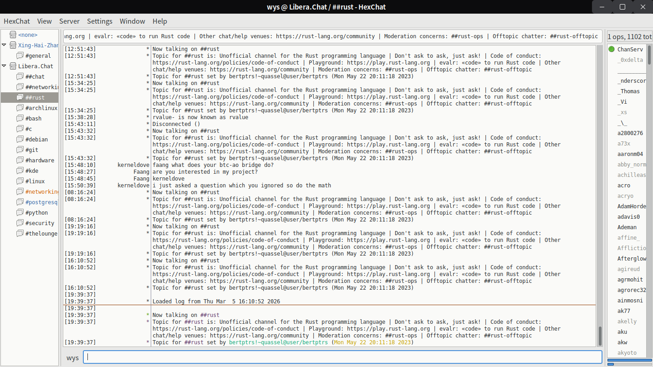Open rust-lang.org/community link in topic bar

click(x=326, y=36)
